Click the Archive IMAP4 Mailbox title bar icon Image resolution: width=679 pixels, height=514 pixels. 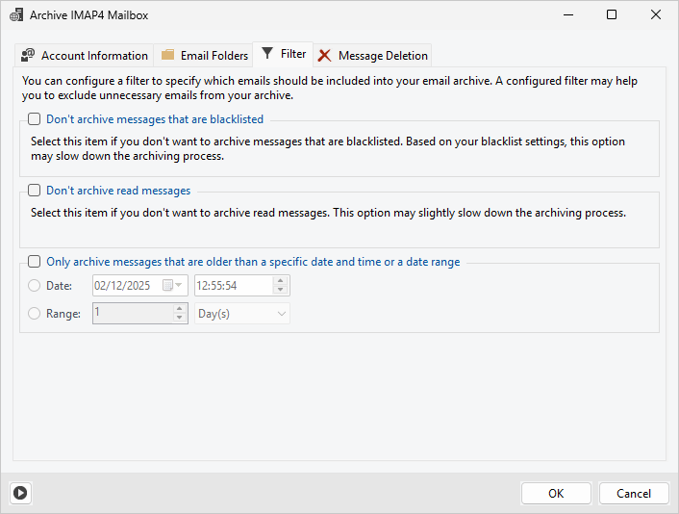(x=15, y=15)
